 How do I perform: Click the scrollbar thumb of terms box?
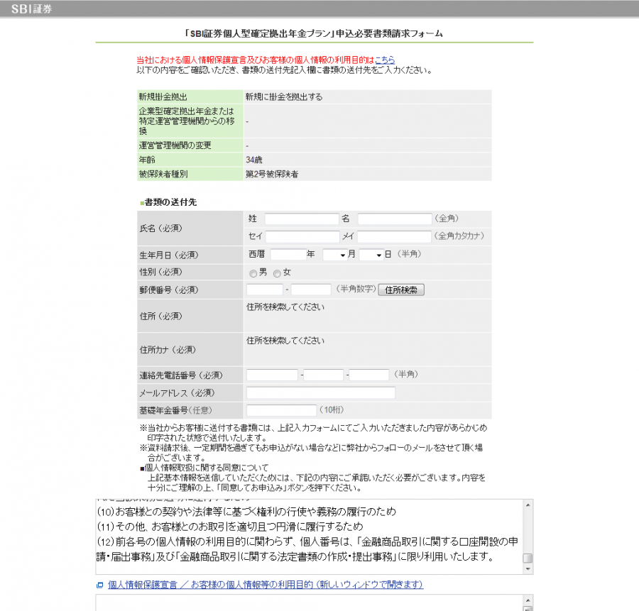(x=528, y=558)
